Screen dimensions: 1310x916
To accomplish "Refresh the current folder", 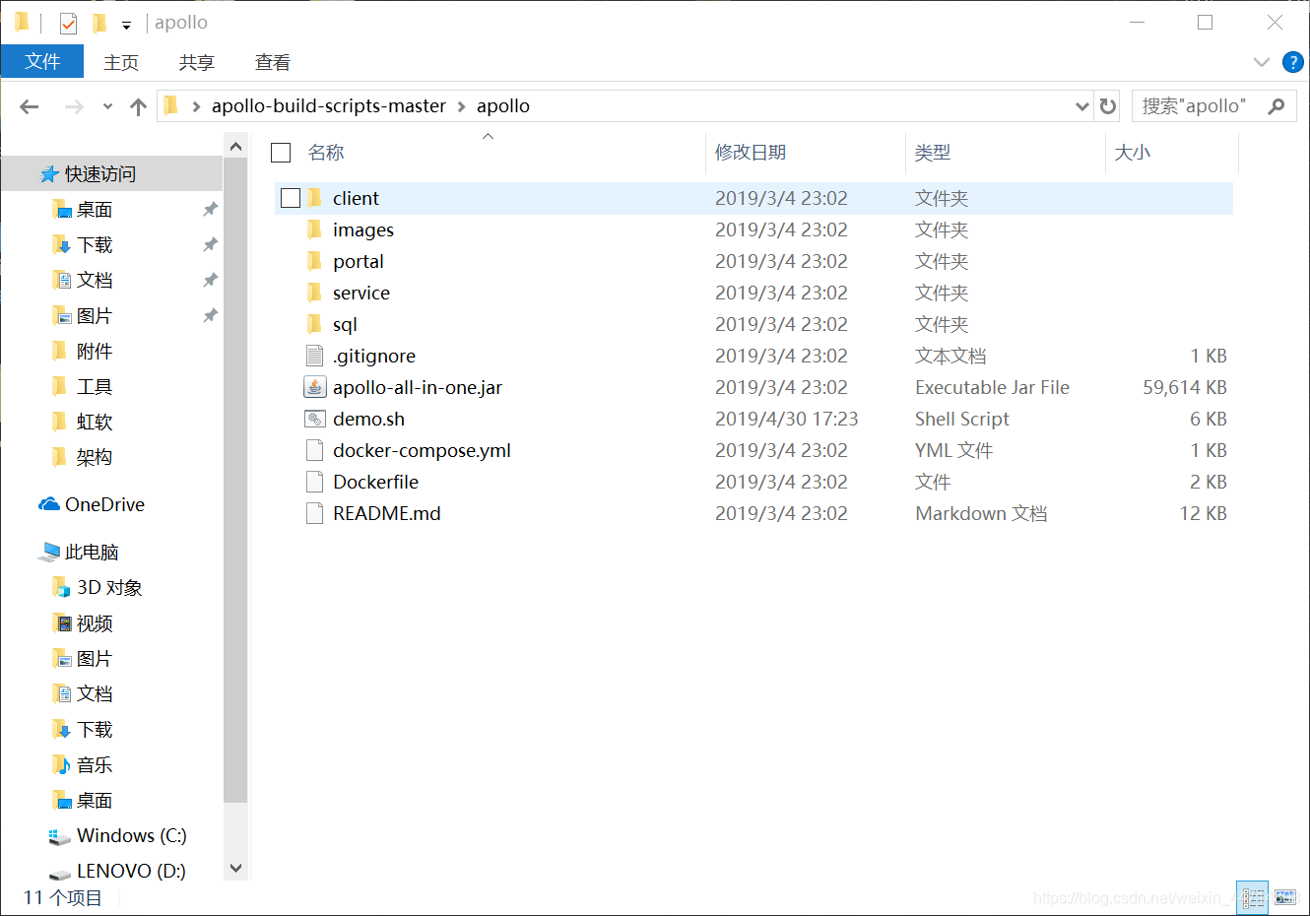I will 1108,106.
